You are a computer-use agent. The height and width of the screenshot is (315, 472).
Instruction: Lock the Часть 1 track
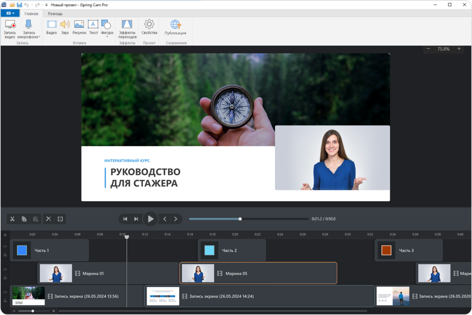pyautogui.click(x=5, y=255)
